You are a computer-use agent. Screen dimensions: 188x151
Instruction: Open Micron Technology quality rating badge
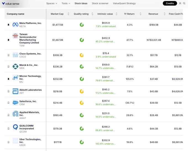[x=82, y=79]
